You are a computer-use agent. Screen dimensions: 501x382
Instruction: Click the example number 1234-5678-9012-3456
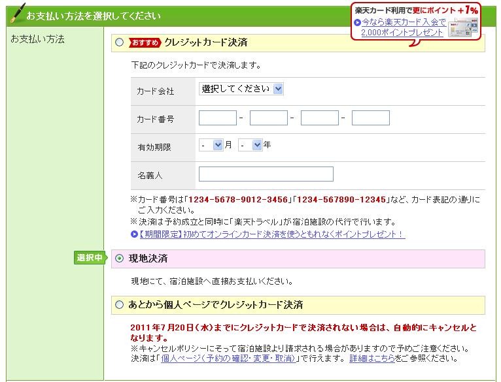pos(238,199)
